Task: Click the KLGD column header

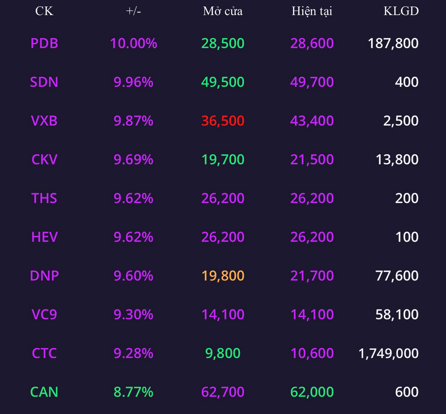Action: click(401, 11)
